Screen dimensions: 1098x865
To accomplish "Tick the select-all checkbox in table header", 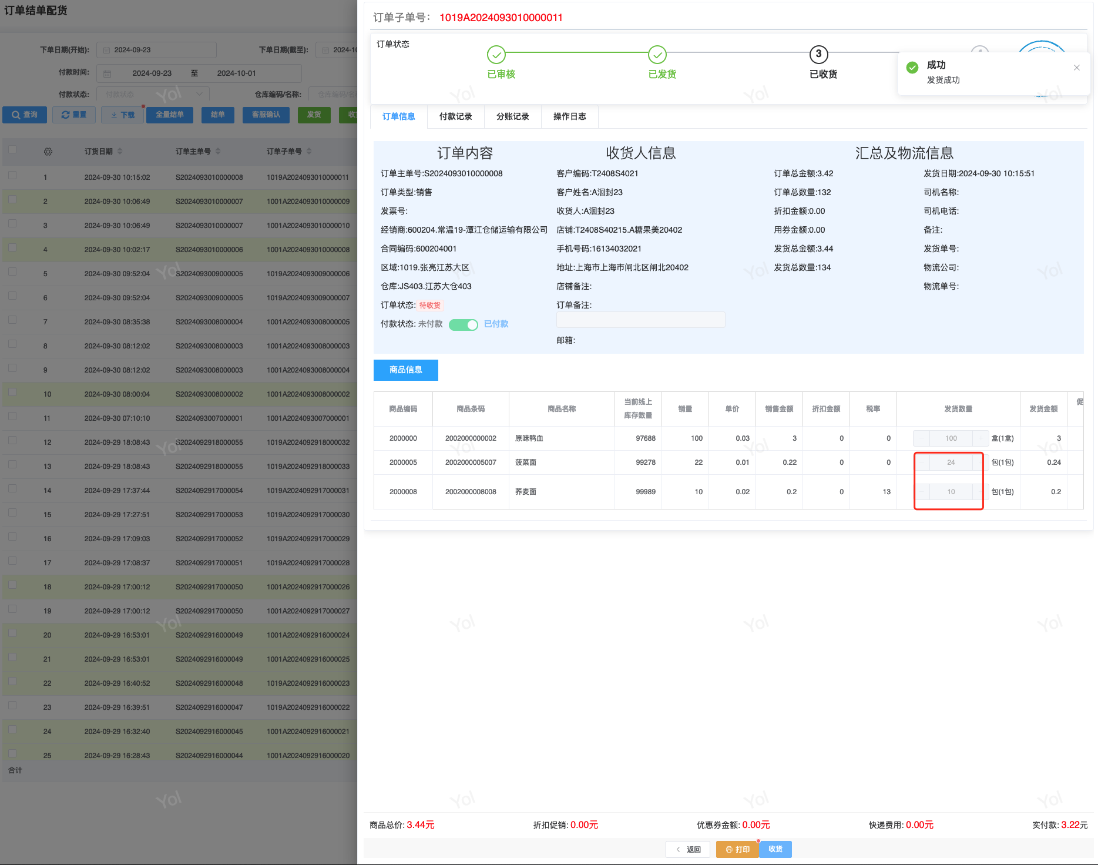I will point(12,149).
